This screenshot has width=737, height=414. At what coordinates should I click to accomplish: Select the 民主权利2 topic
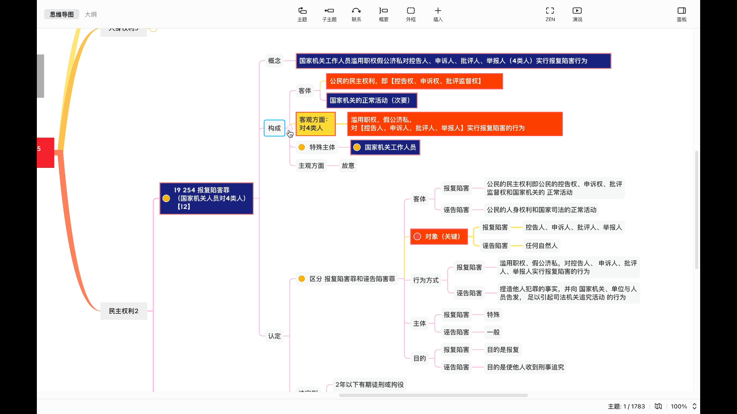124,311
